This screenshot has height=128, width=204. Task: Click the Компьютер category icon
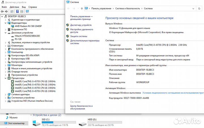point(9,52)
